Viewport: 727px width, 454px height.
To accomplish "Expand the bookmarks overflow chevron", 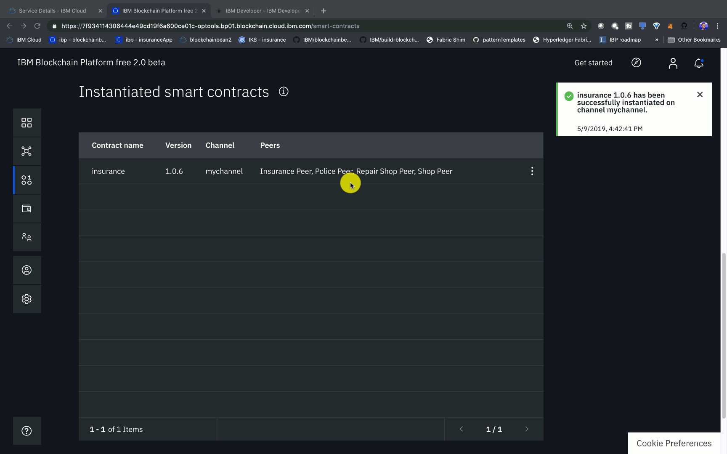I will (x=656, y=40).
